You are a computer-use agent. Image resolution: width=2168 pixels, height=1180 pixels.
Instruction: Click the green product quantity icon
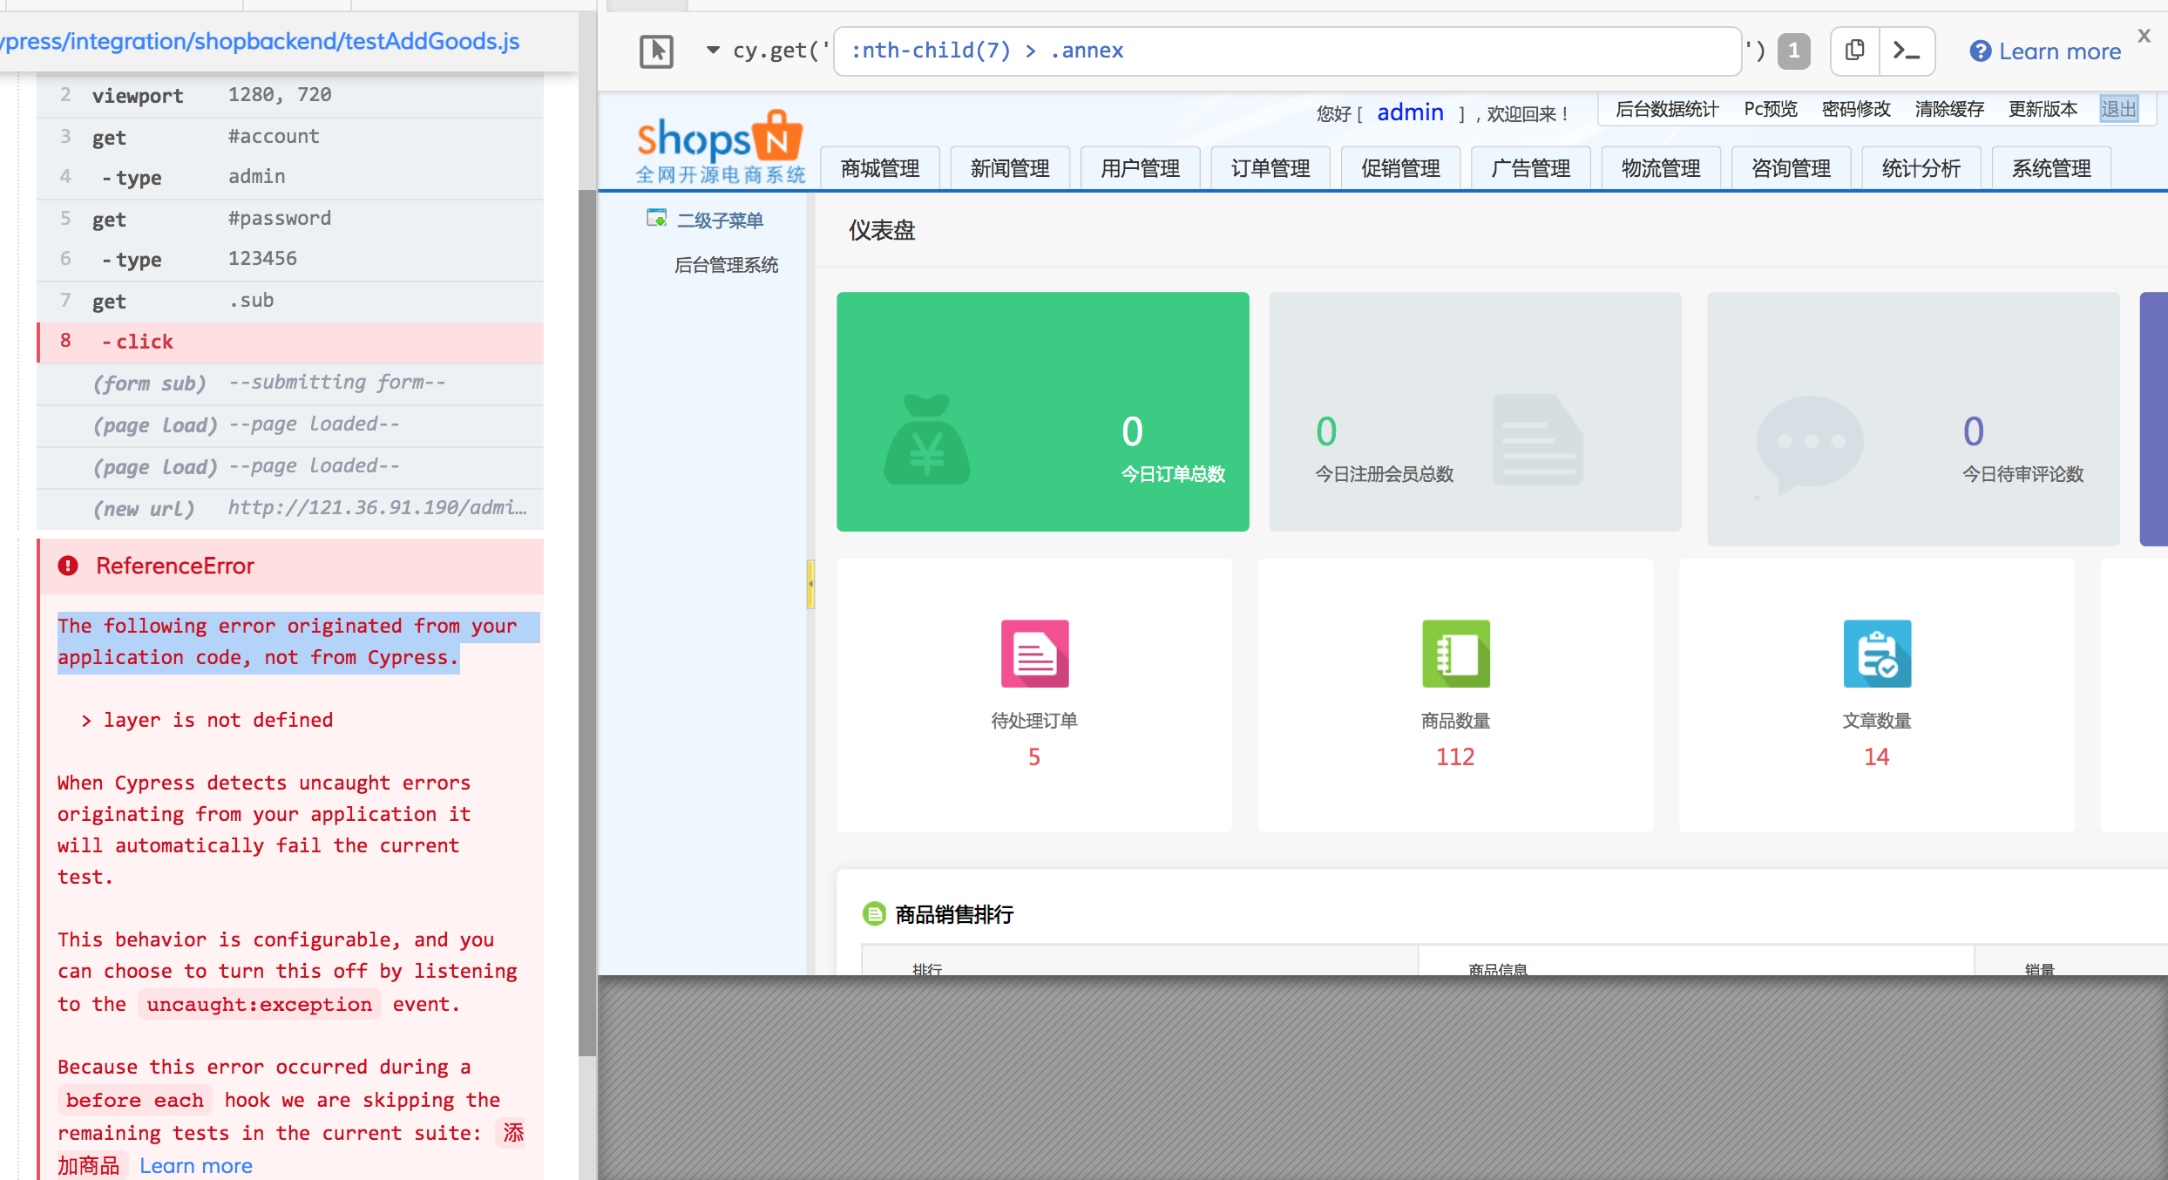[x=1455, y=653]
